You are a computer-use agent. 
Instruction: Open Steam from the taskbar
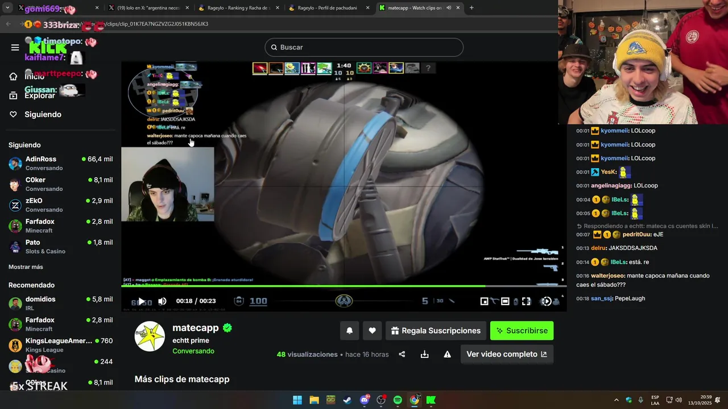click(348, 400)
